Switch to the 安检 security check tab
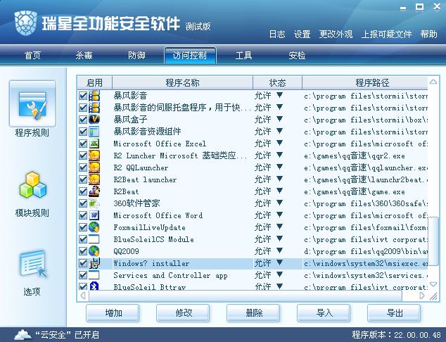446x342 pixels. click(x=297, y=55)
